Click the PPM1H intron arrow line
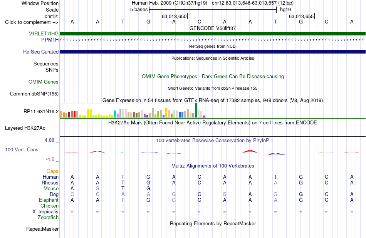This screenshot has width=366, height=238. (x=213, y=40)
